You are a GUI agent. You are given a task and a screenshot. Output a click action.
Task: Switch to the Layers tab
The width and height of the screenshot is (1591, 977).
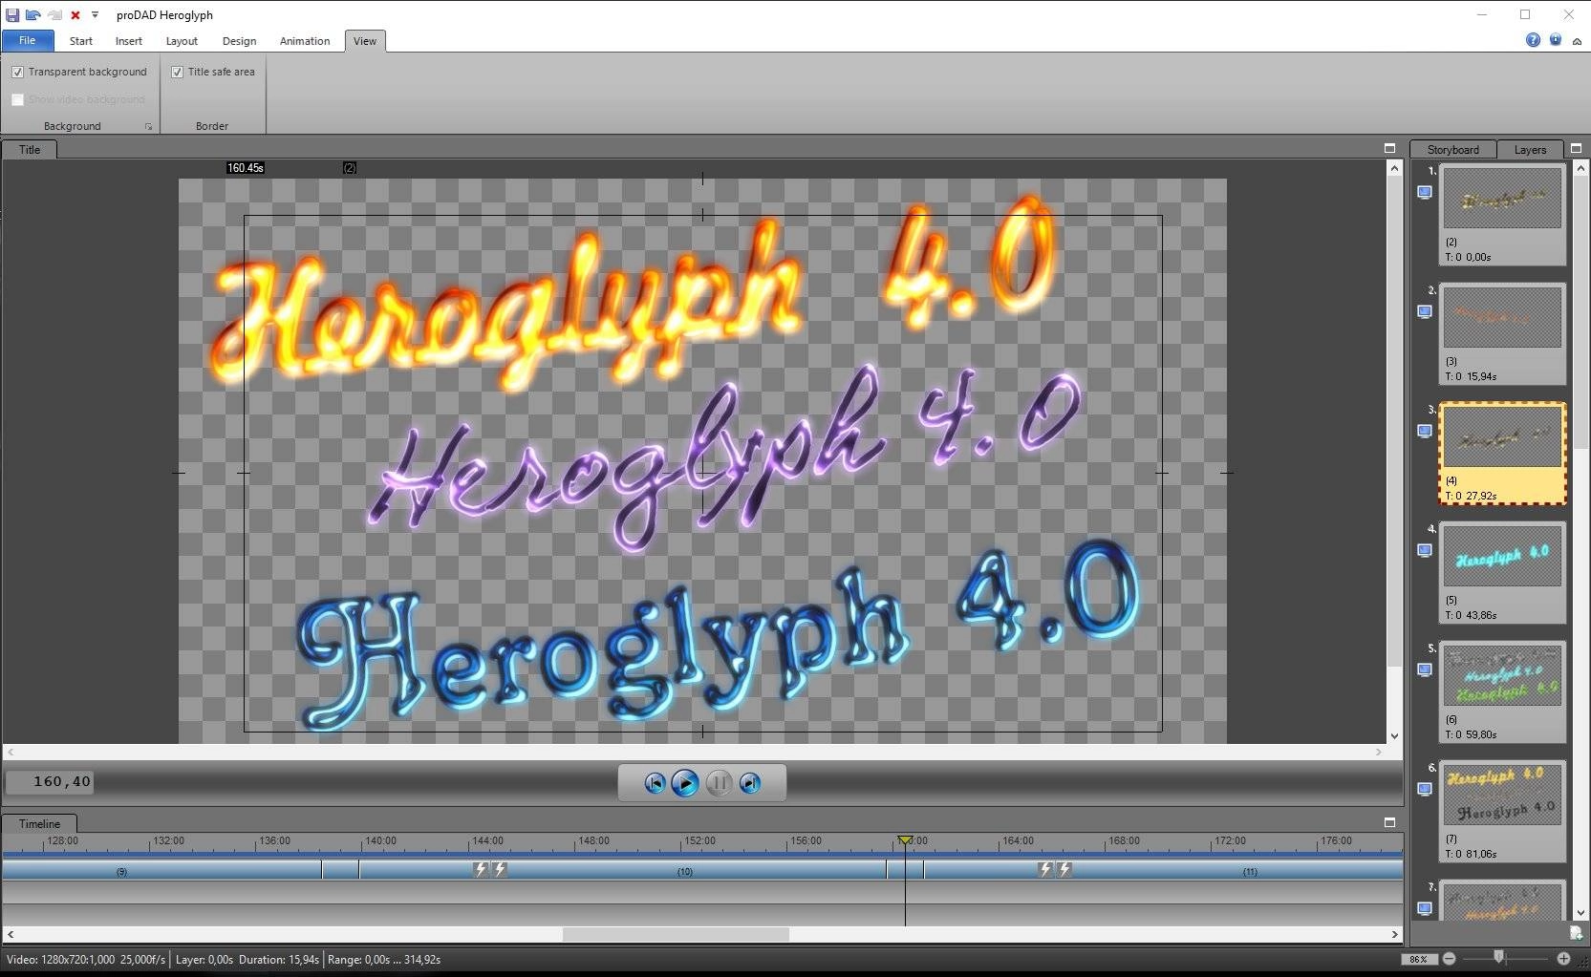1530,150
